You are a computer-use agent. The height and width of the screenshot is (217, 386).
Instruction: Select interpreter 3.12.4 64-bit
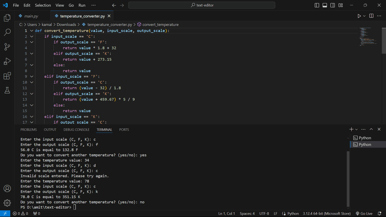[x=327, y=213]
